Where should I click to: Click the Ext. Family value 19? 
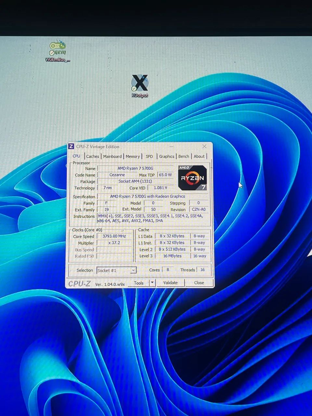pyautogui.click(x=107, y=210)
